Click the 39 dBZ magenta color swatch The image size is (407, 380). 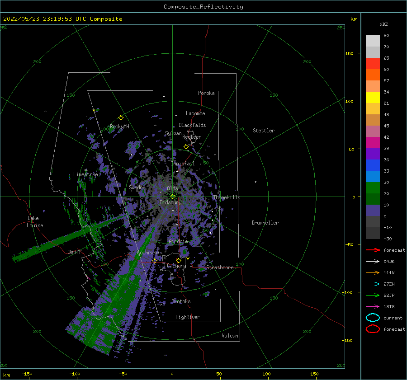pos(373,143)
